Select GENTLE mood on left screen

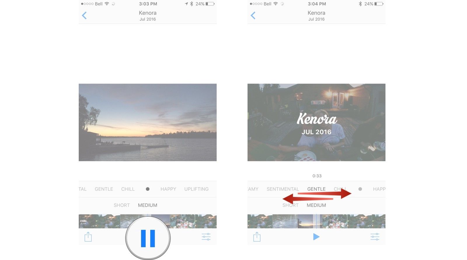pyautogui.click(x=104, y=189)
